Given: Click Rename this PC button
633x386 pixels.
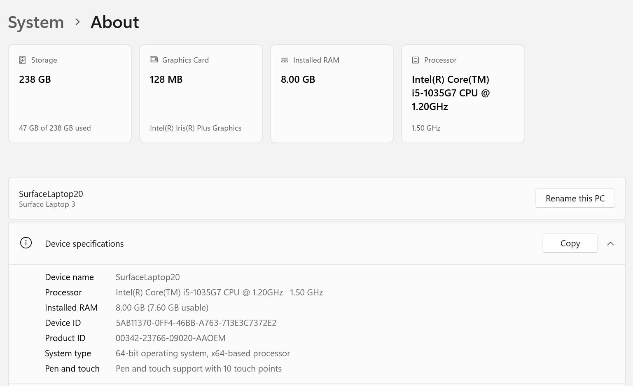Looking at the screenshot, I should pyautogui.click(x=575, y=198).
